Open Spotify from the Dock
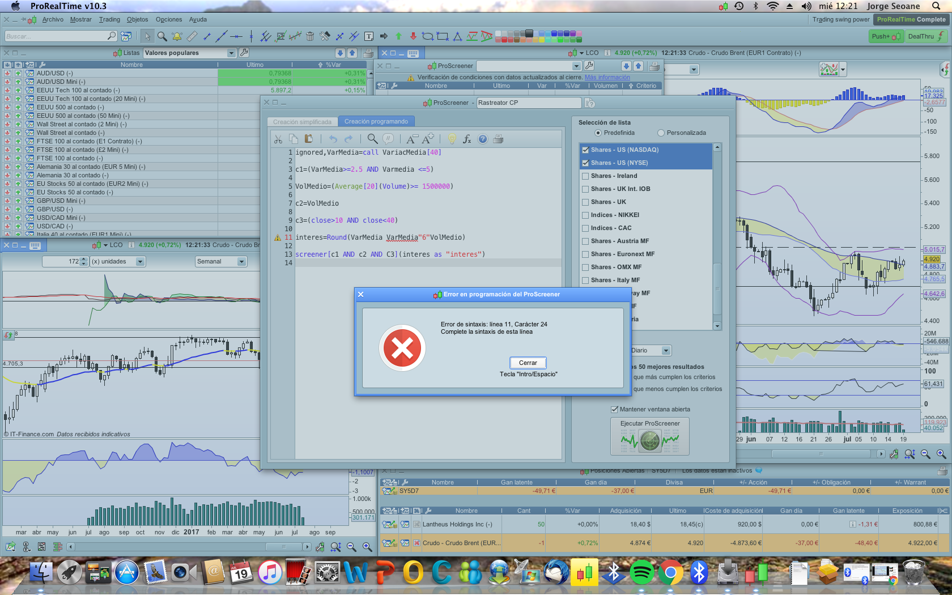The image size is (952, 595). click(641, 573)
